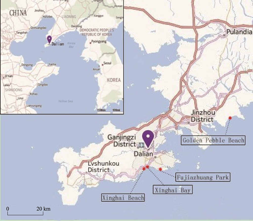Click the Pyongyang city marker dot

pyautogui.click(x=90, y=43)
